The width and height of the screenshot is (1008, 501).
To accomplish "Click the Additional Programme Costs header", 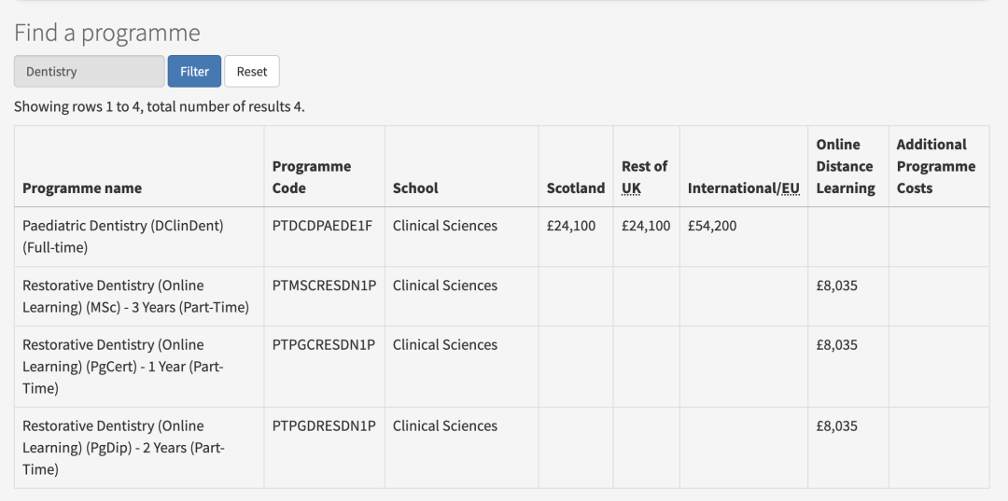I will [935, 166].
